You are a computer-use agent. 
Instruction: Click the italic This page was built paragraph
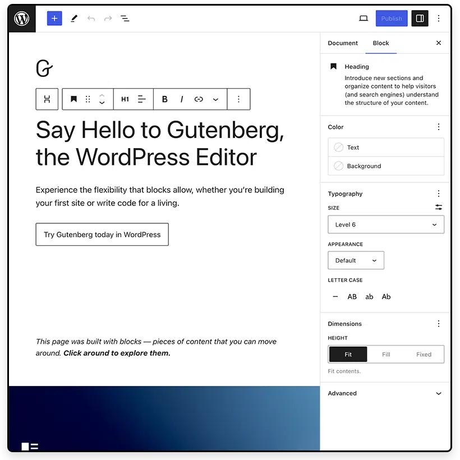(156, 347)
